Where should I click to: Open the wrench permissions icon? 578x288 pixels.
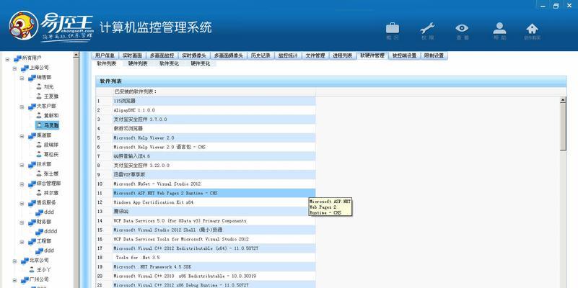pyautogui.click(x=427, y=28)
